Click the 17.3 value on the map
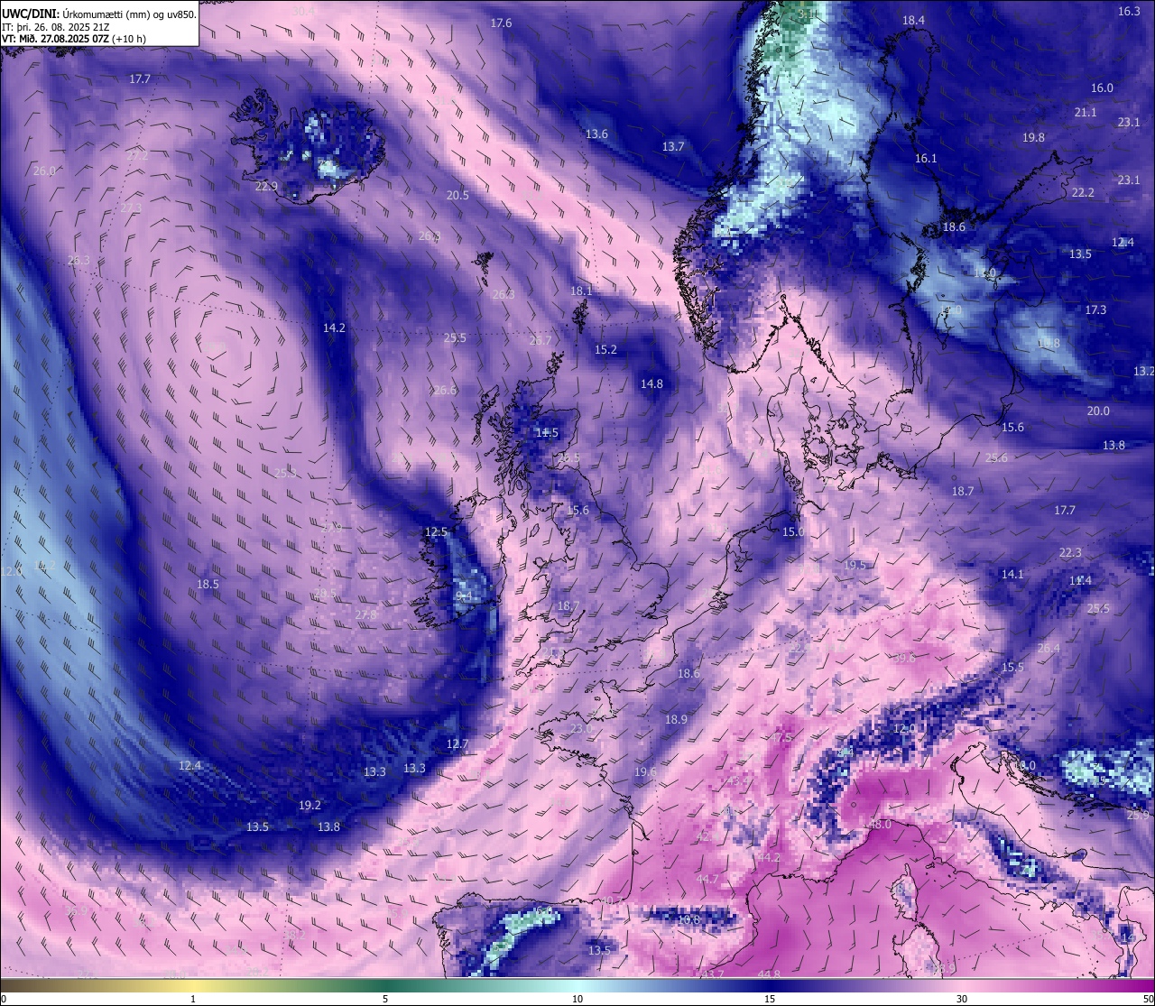 click(x=1095, y=310)
